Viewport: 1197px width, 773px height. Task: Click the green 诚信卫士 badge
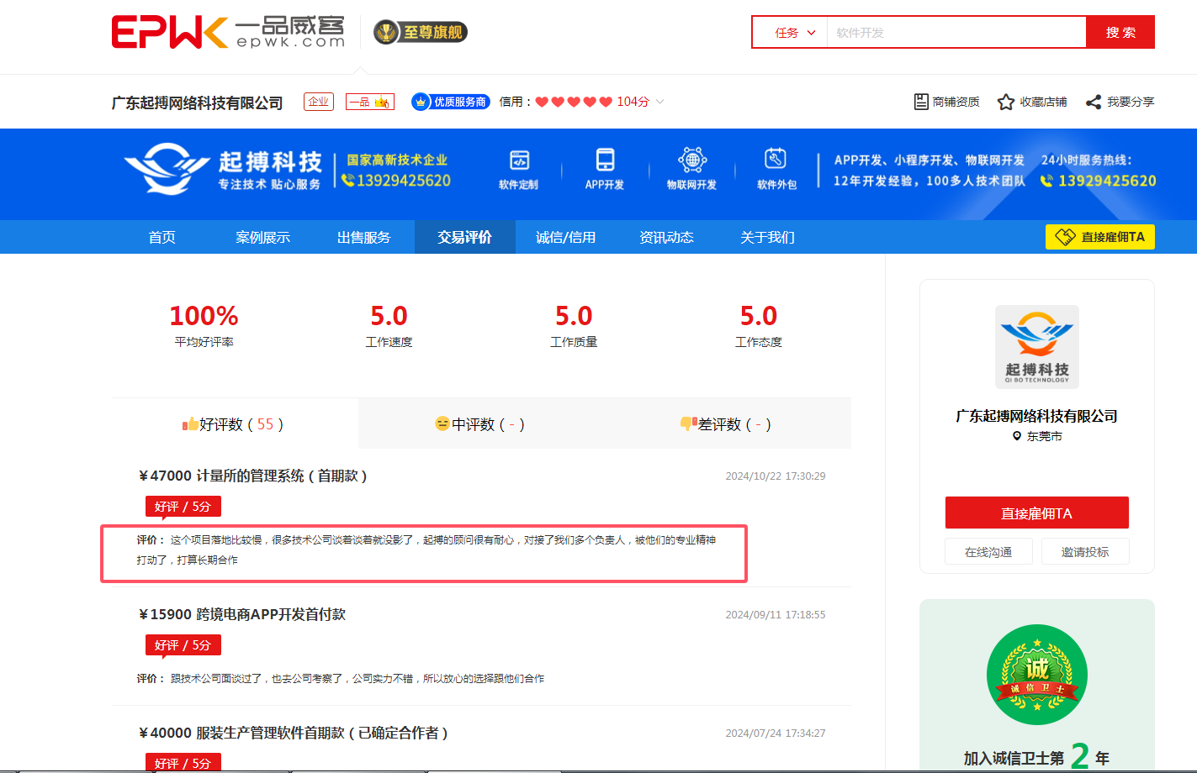[1037, 675]
